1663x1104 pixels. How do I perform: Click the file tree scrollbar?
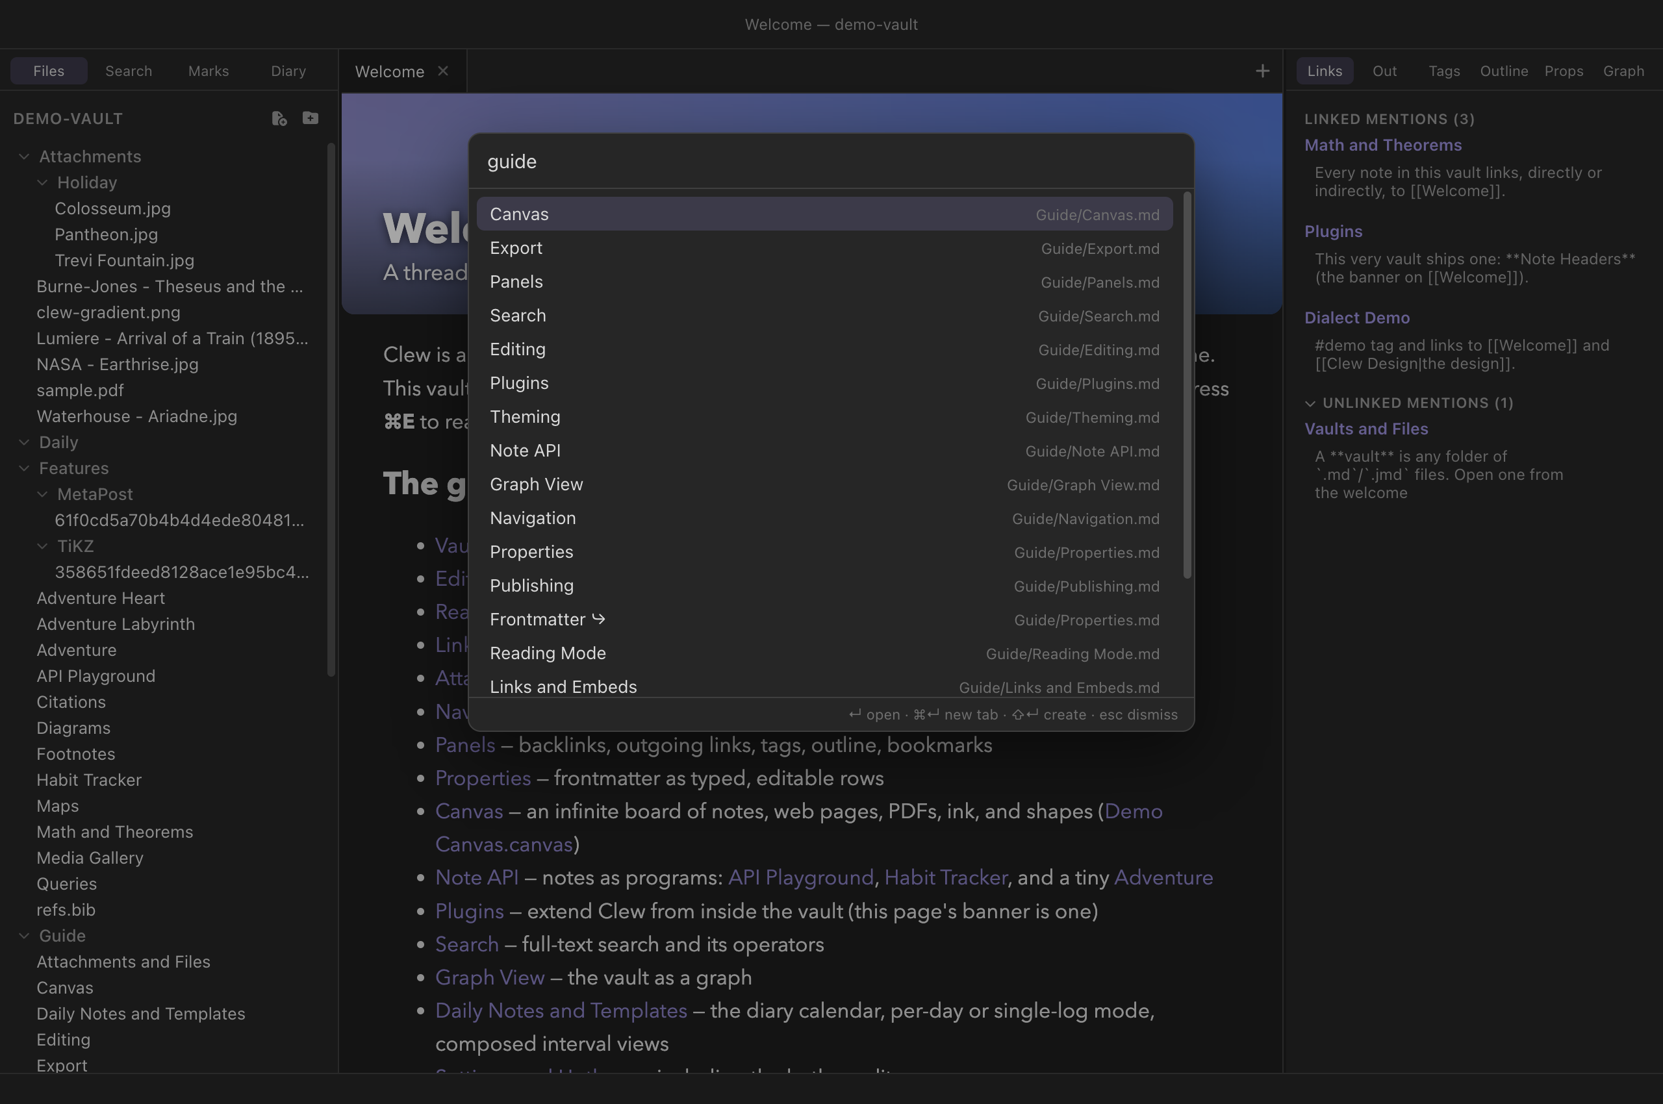point(331,410)
